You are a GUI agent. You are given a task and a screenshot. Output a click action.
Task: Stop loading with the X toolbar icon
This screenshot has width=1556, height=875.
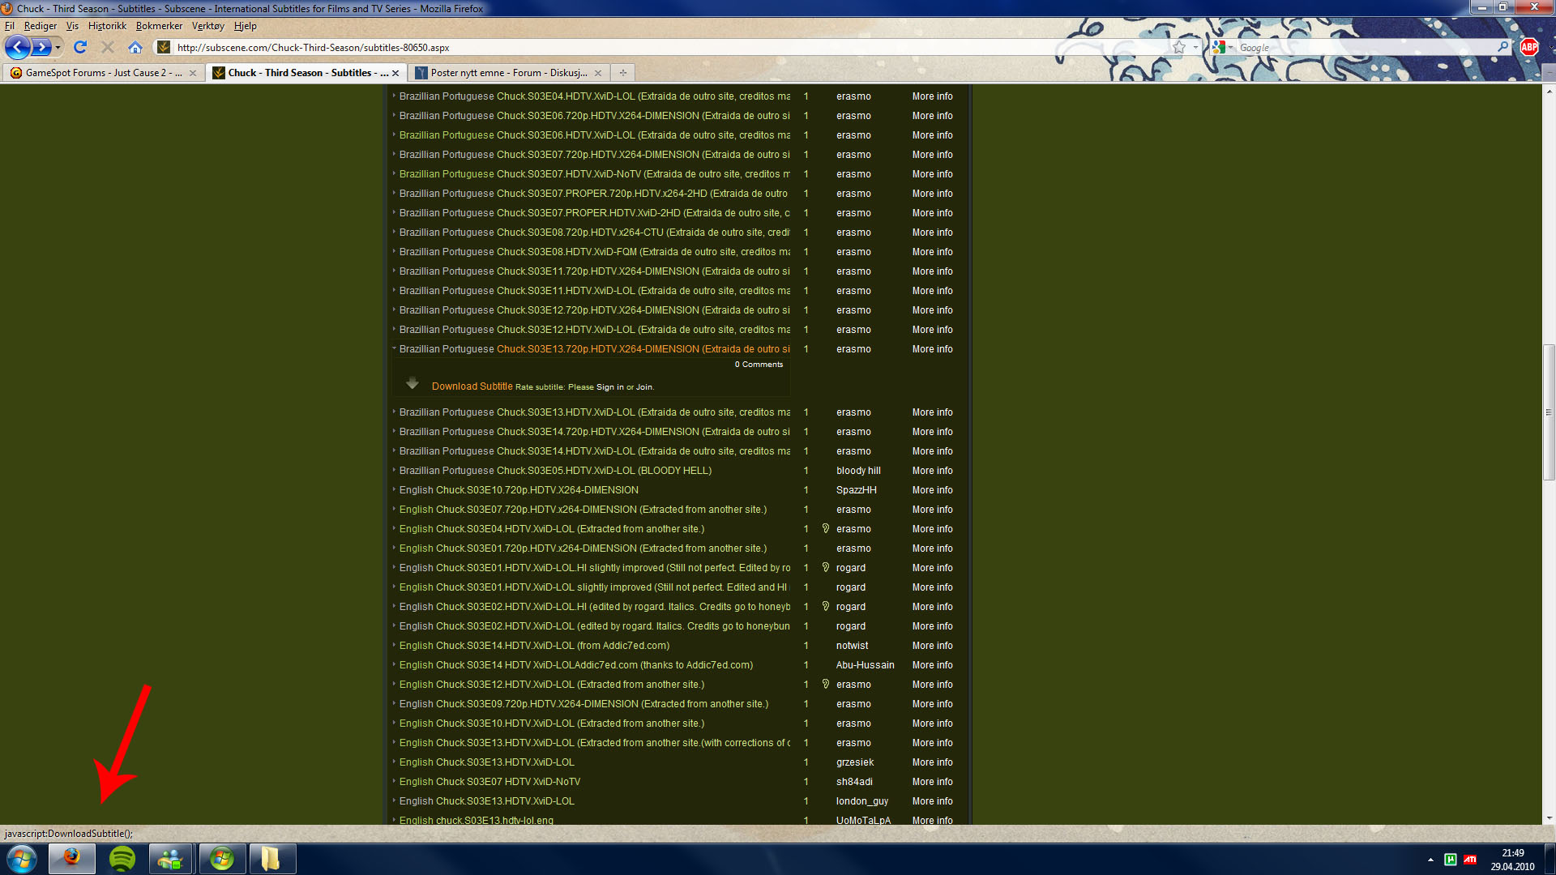tap(108, 47)
